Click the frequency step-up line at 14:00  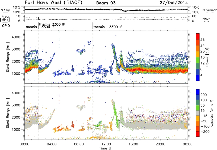pyautogui.click(x=120, y=18)
